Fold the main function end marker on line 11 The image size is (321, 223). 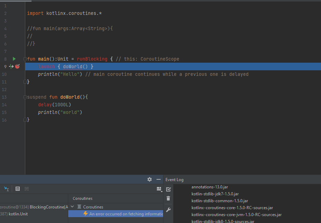pos(25,82)
